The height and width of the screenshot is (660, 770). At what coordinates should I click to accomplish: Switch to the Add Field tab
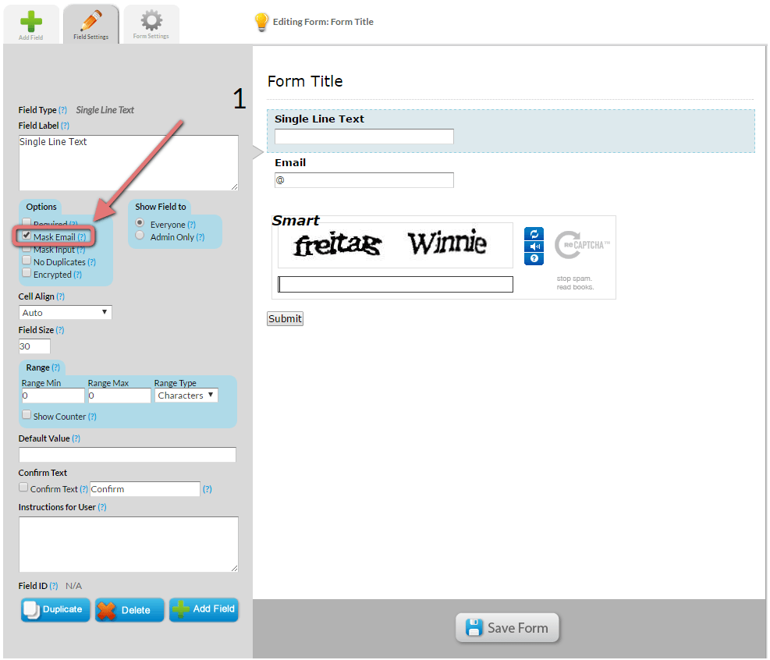(31, 23)
